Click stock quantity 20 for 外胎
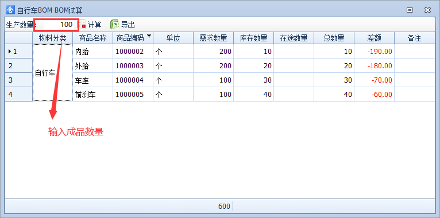440x218 pixels. [x=254, y=65]
